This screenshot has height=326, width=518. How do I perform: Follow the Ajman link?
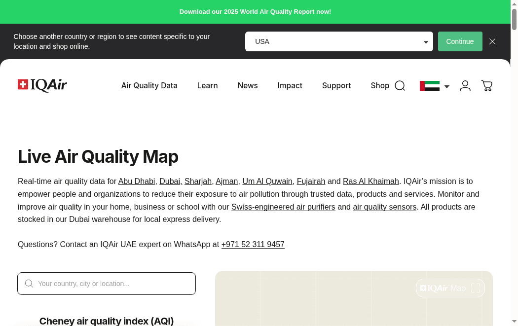click(226, 181)
